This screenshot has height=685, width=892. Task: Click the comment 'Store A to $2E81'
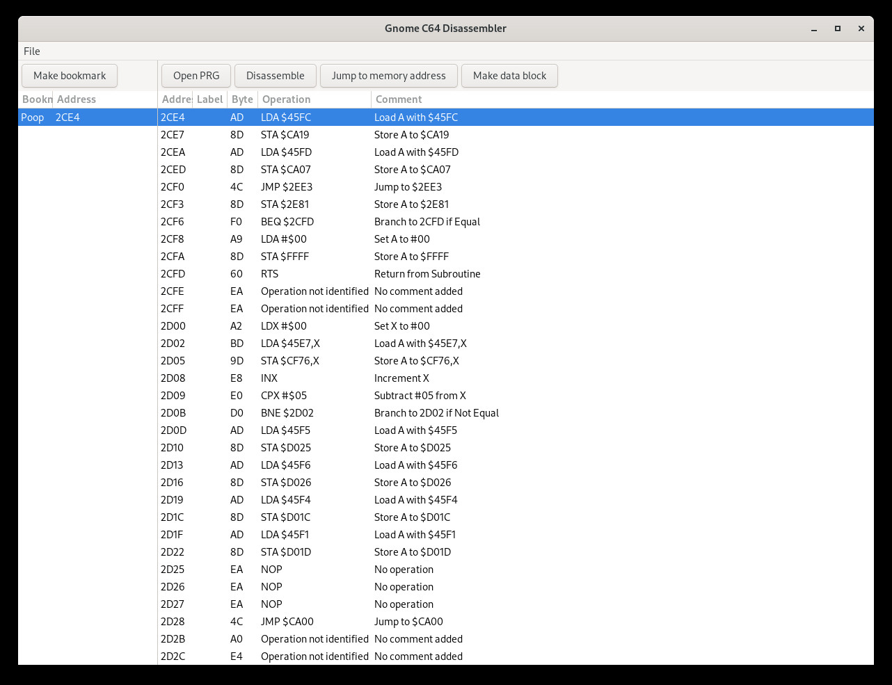411,204
